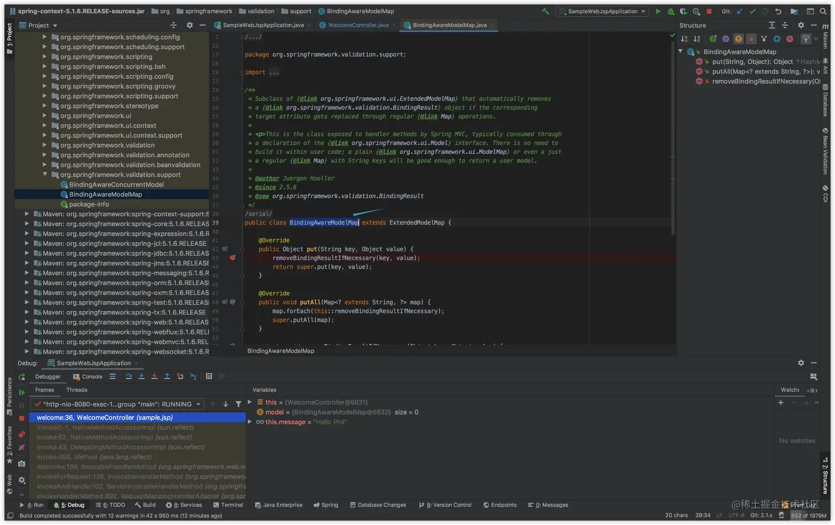Open the thread selector dropdown showing RUNNING
The image size is (835, 525).
pyautogui.click(x=117, y=404)
